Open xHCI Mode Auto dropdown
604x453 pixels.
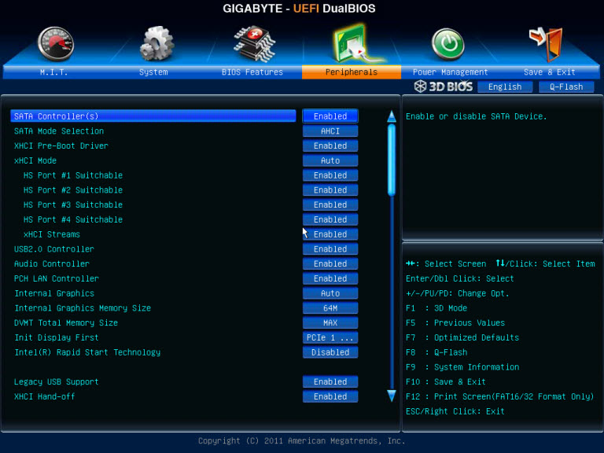(x=330, y=160)
